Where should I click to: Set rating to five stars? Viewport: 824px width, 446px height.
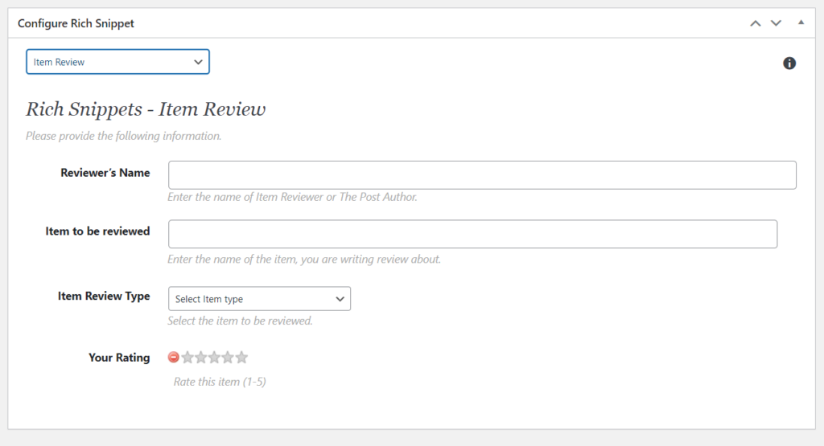click(241, 358)
